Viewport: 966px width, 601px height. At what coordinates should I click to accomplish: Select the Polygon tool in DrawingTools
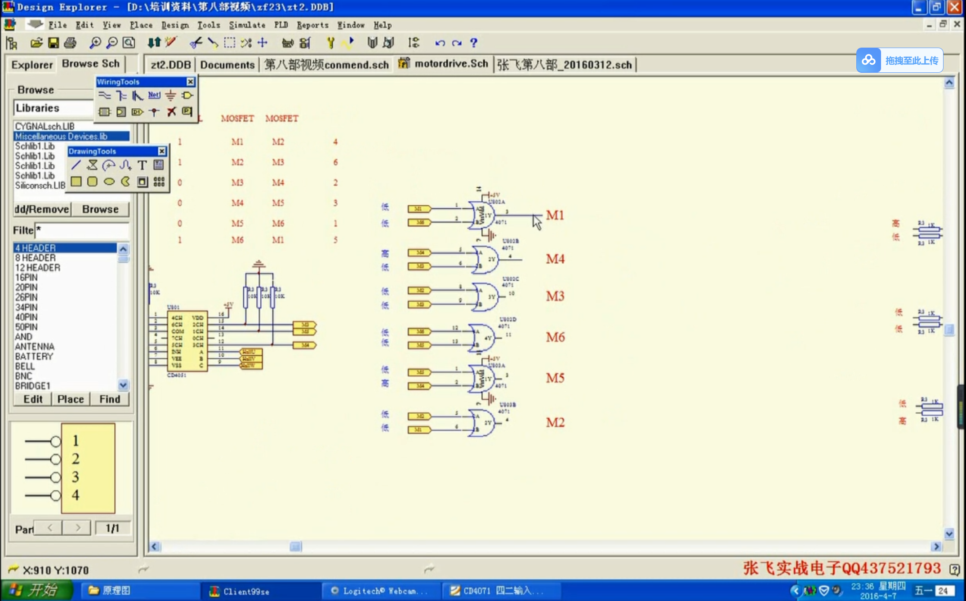(92, 165)
